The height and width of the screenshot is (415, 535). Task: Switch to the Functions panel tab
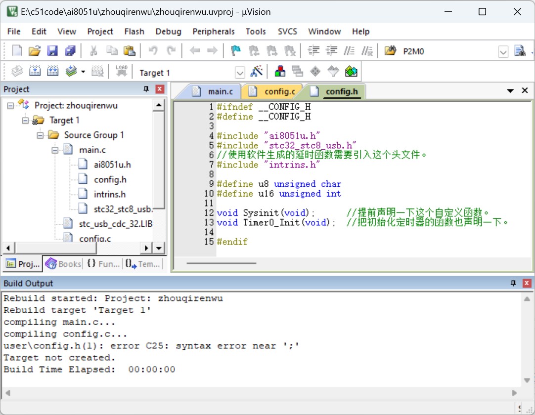[x=103, y=264]
